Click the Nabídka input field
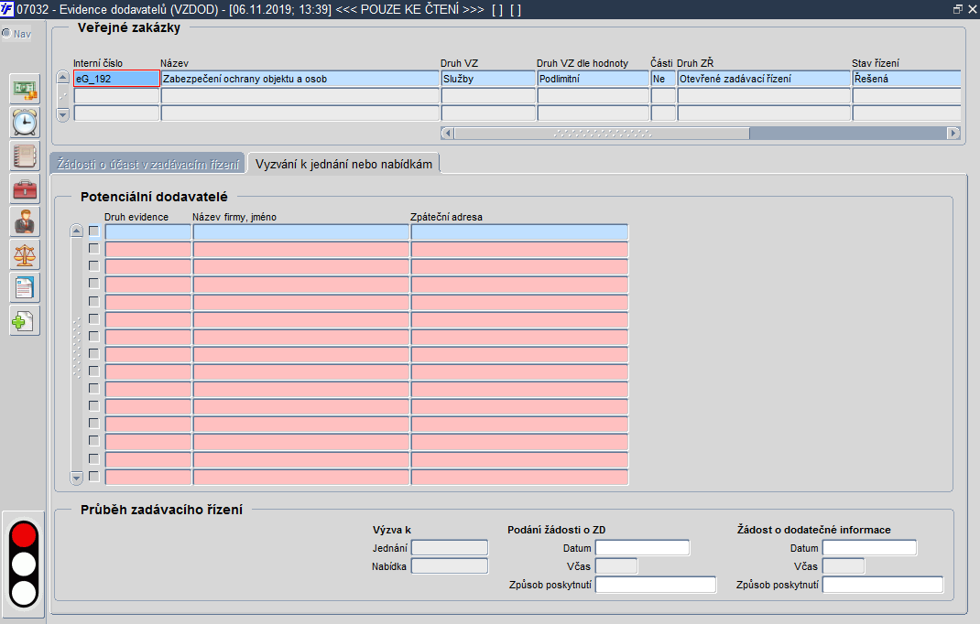 [x=450, y=566]
